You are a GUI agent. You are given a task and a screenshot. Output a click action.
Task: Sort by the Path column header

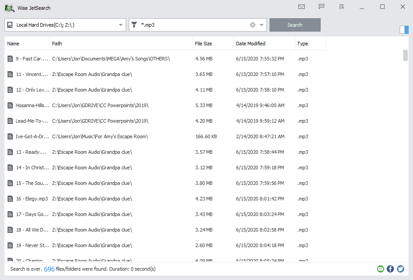[x=121, y=44]
